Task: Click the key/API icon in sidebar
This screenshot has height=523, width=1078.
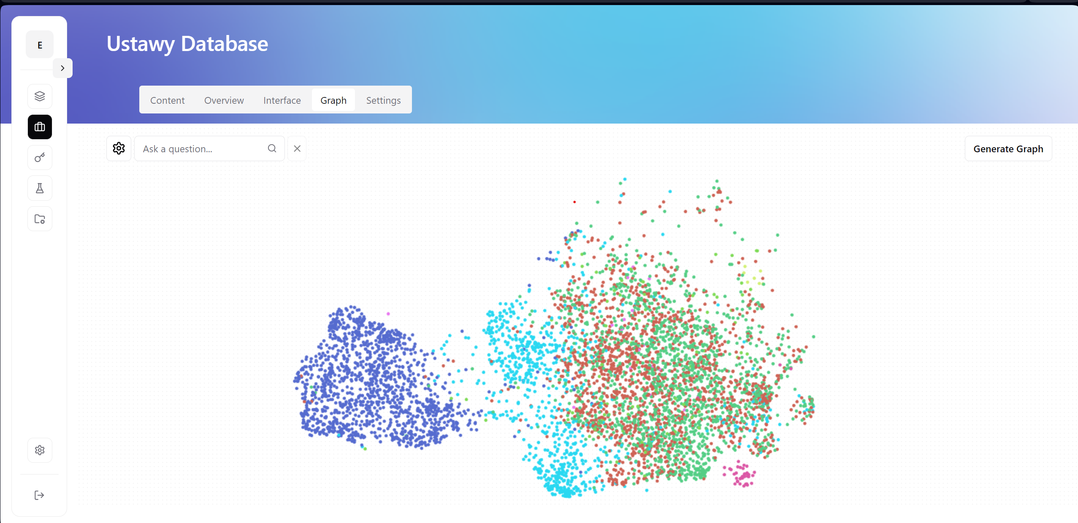Action: [x=39, y=157]
